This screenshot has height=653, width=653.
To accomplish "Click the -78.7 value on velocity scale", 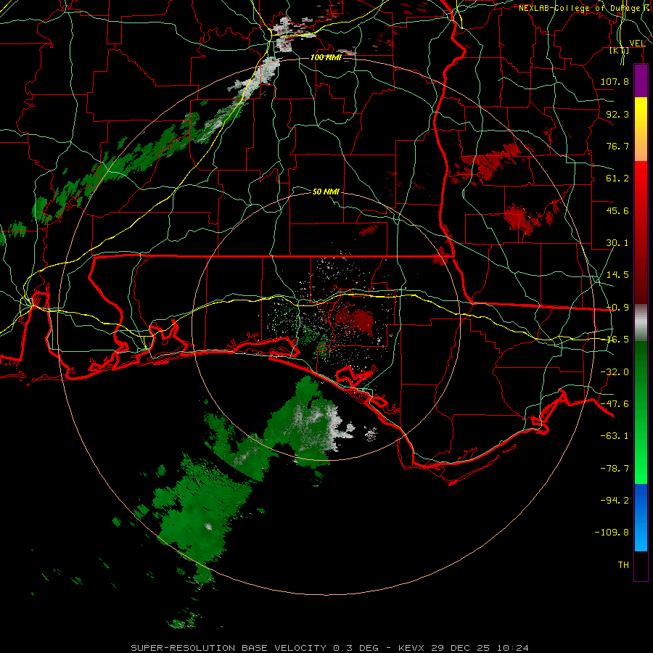I will click(x=615, y=469).
